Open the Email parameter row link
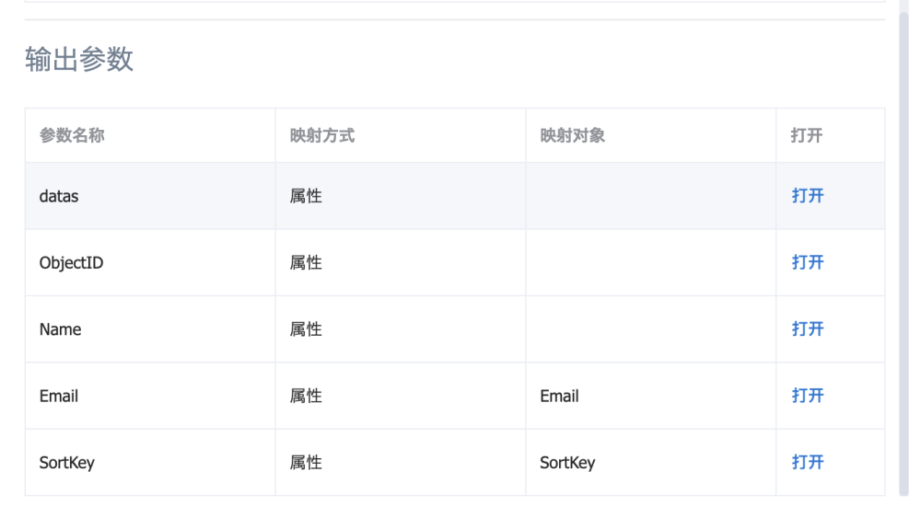This screenshot has height=518, width=921. point(807,396)
